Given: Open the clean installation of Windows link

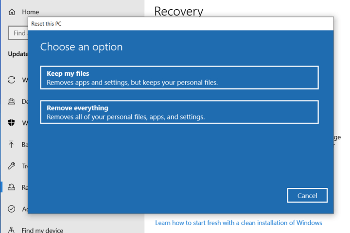Looking at the screenshot, I should tap(238, 223).
